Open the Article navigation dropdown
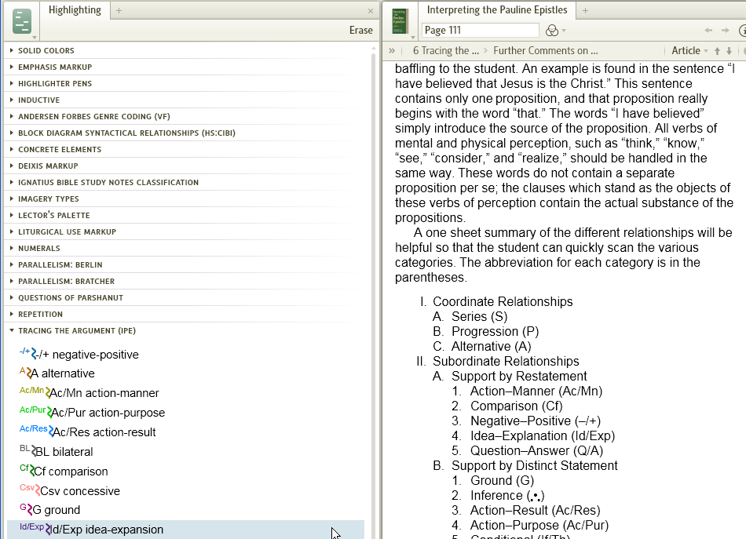The width and height of the screenshot is (746, 539). pyautogui.click(x=690, y=50)
